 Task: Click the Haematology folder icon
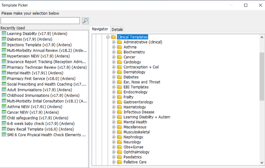(120, 107)
